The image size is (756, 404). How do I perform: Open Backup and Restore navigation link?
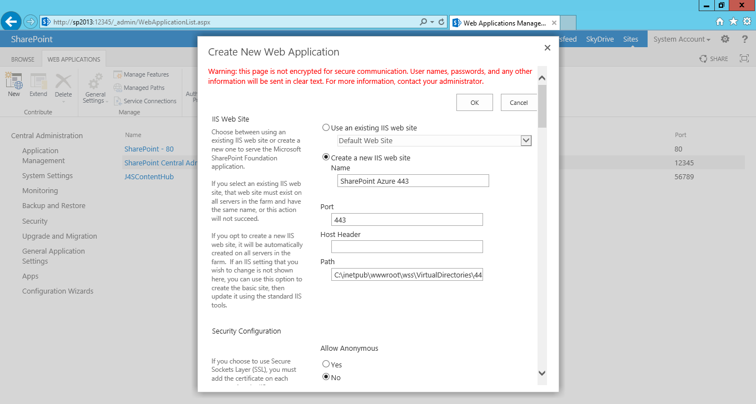(x=54, y=206)
